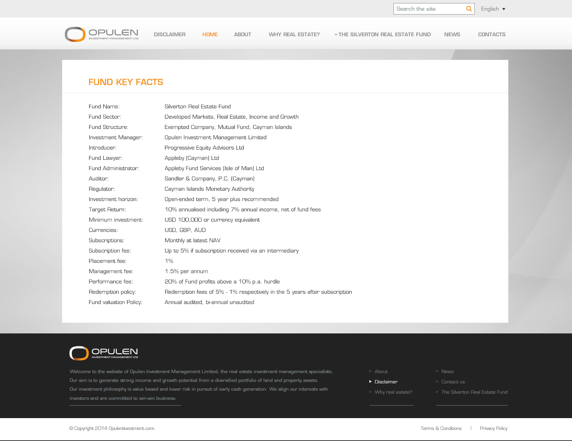Click "Annual audited, bi-annual unaudited"
This screenshot has height=441, width=572.
click(209, 302)
